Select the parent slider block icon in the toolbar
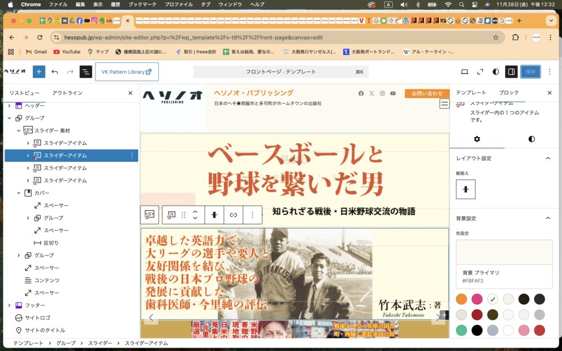This screenshot has height=351, width=562. click(149, 215)
